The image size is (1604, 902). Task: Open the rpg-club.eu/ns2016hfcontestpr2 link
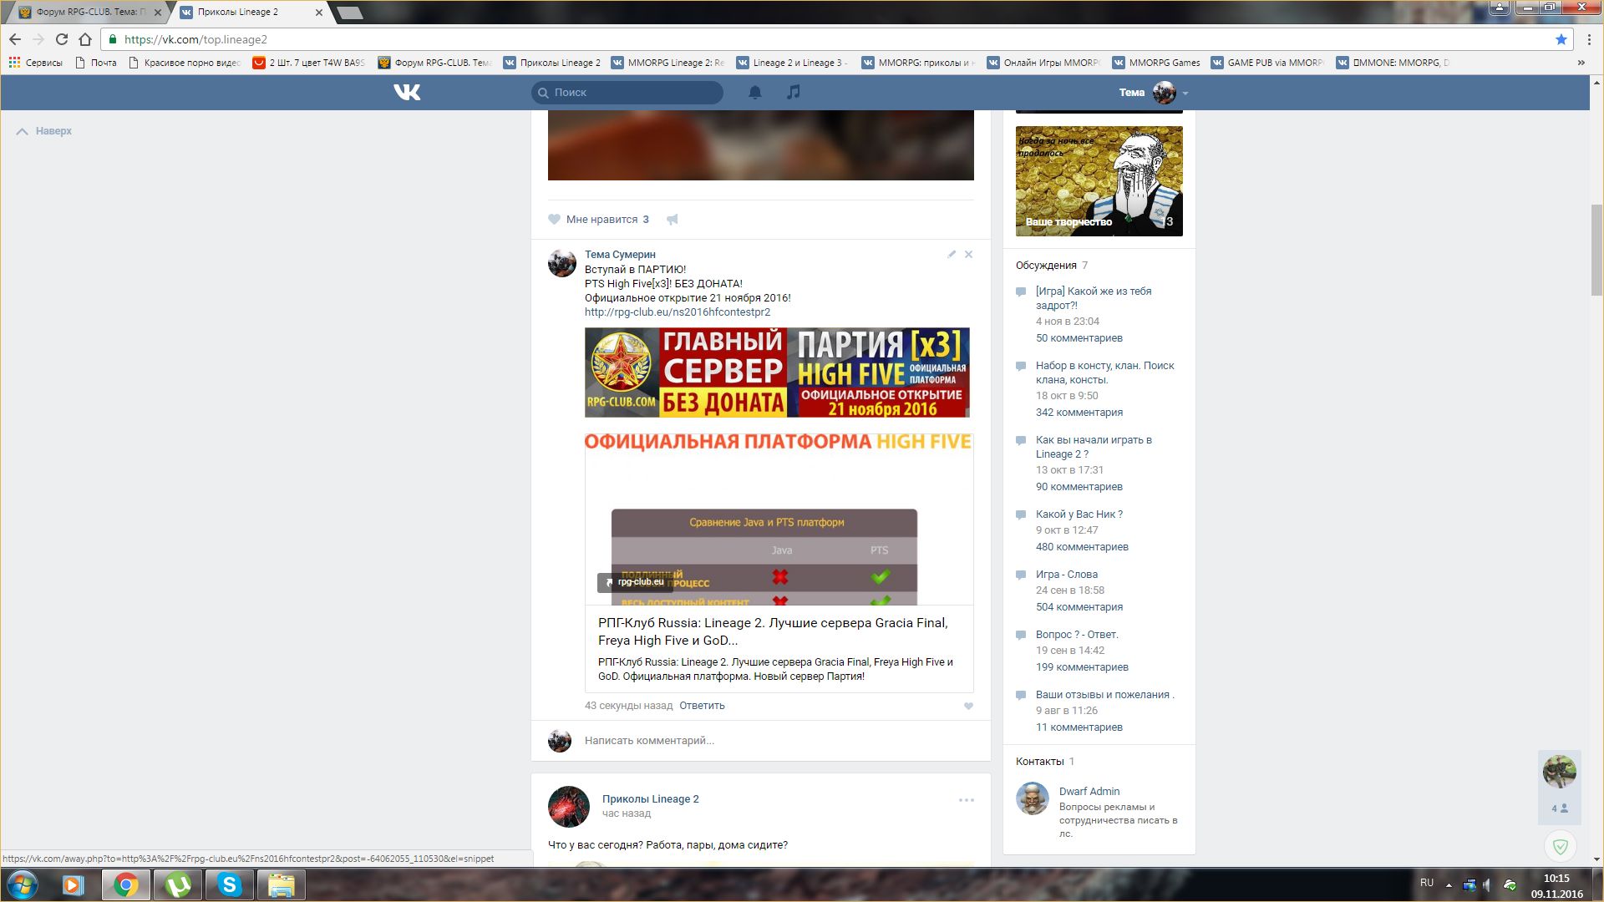tap(677, 312)
